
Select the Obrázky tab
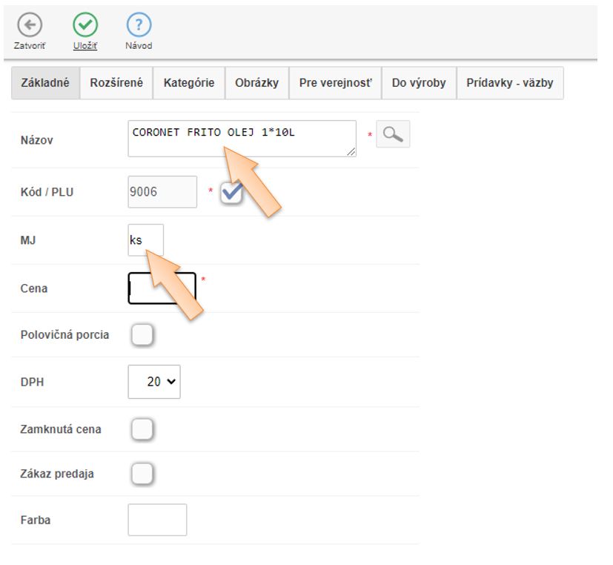(x=256, y=83)
